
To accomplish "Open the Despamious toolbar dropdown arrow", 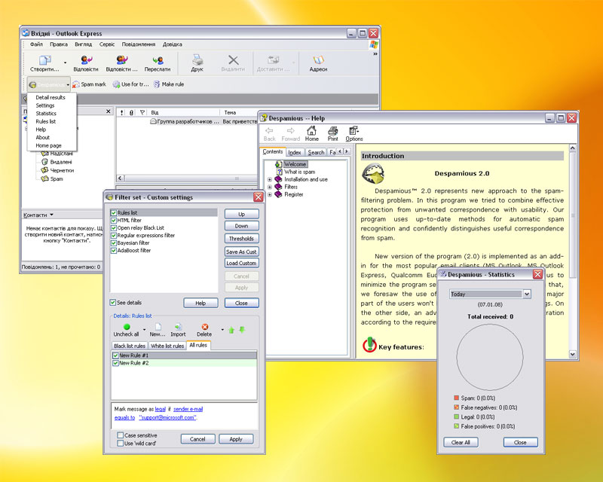I will point(68,84).
